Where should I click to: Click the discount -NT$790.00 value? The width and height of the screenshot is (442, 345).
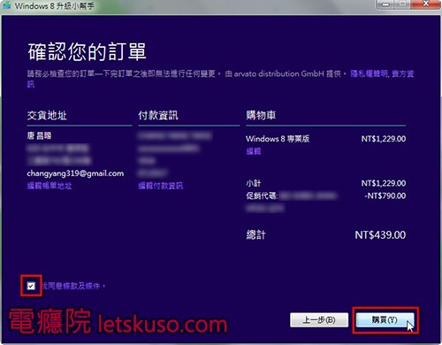[x=385, y=195]
